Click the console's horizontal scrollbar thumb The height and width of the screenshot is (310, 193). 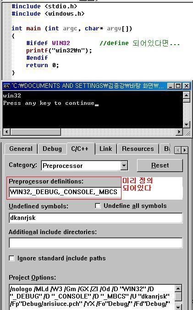click(35, 132)
